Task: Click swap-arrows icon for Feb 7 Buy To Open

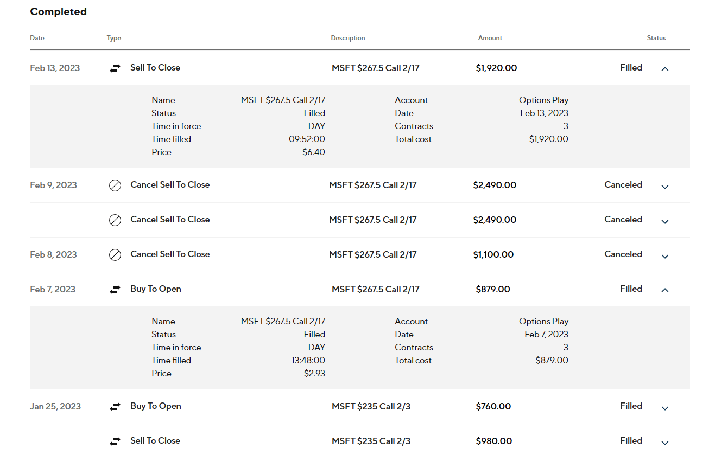Action: click(x=115, y=290)
